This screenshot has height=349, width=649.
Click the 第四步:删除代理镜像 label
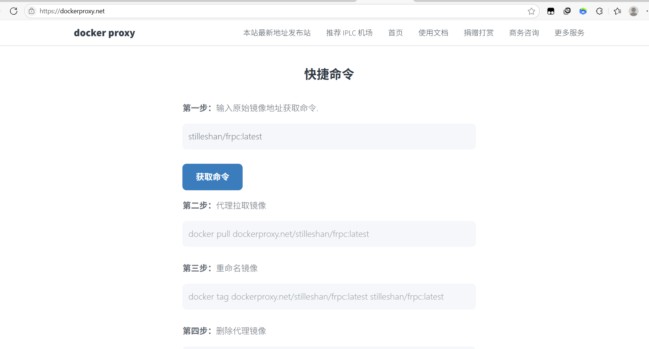pyautogui.click(x=224, y=331)
